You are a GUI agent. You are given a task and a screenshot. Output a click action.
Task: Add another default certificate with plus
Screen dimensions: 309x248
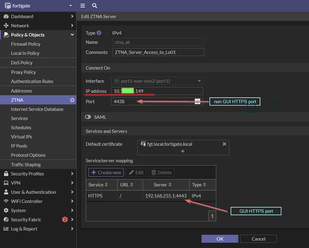point(183,151)
